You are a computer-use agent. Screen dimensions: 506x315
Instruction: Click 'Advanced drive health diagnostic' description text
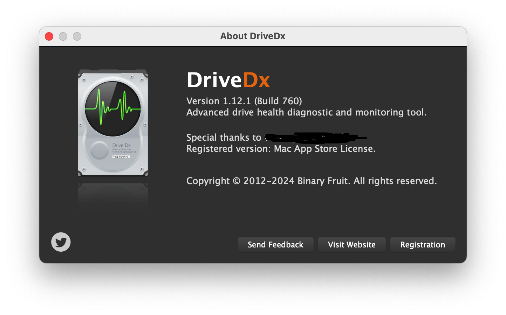click(x=307, y=112)
